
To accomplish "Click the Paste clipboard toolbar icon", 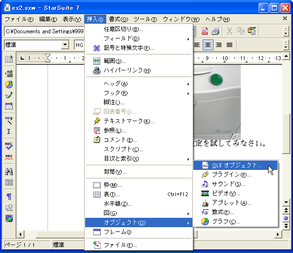I will coord(252,31).
